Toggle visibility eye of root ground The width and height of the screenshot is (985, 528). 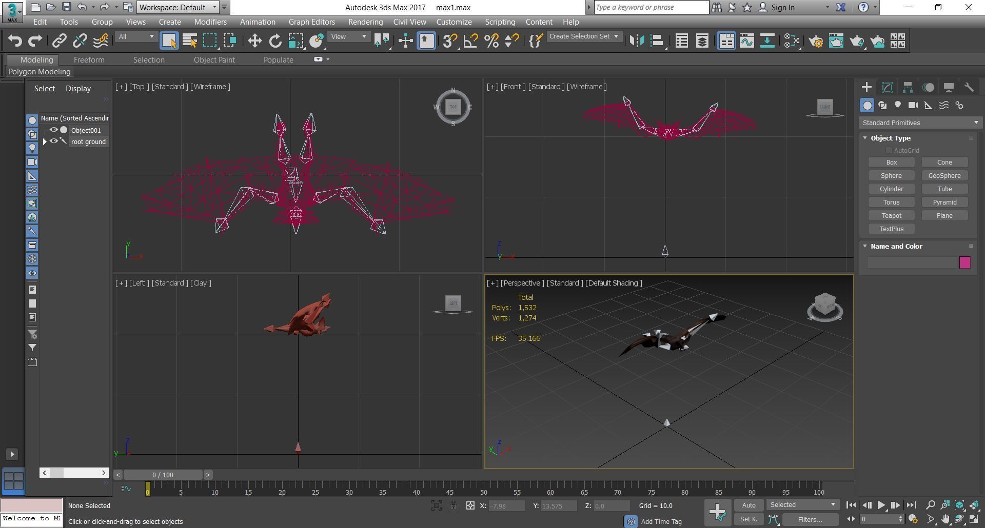[x=53, y=141]
